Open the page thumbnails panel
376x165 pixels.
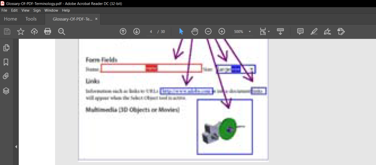click(x=6, y=48)
